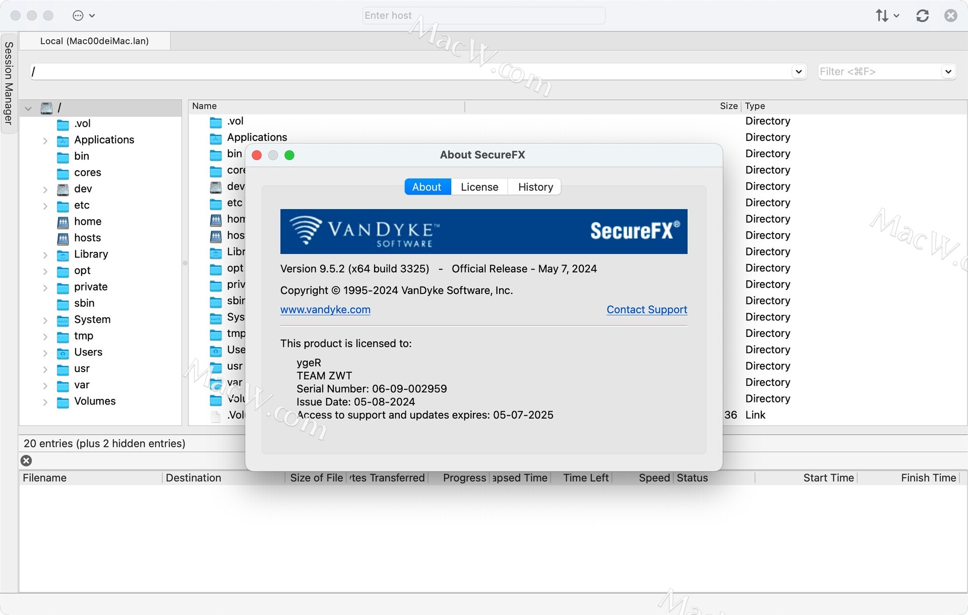Click the hosts network icon in tree
Viewport: 968px width, 615px height.
(x=63, y=238)
